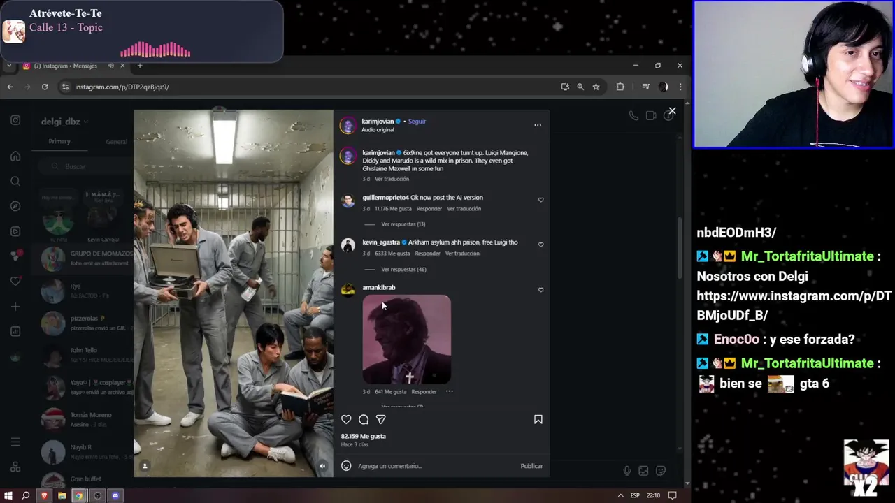Switch to General messages tab
895x503 pixels.
coord(116,141)
